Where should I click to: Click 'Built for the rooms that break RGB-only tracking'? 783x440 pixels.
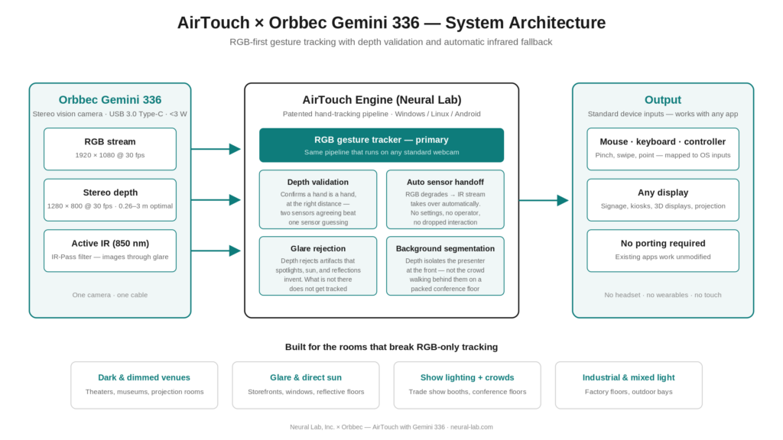click(391, 347)
